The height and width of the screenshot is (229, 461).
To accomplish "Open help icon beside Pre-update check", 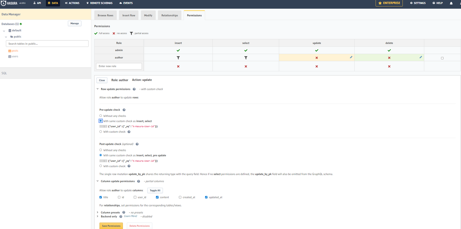I will click(x=124, y=110).
